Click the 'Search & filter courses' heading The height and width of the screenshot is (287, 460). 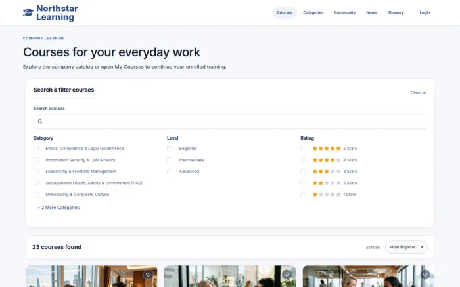click(x=64, y=90)
